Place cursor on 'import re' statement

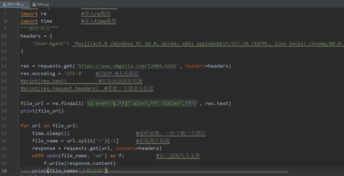pyautogui.click(x=33, y=14)
